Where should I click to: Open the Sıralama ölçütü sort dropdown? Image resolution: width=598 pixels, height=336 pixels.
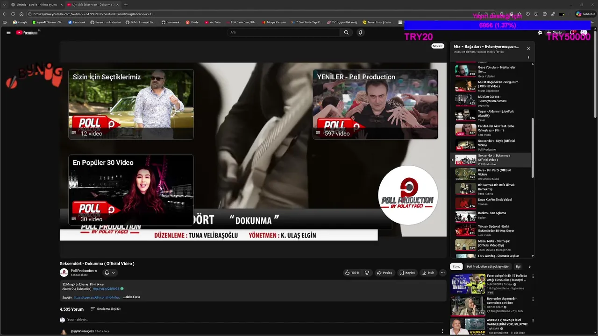106,309
